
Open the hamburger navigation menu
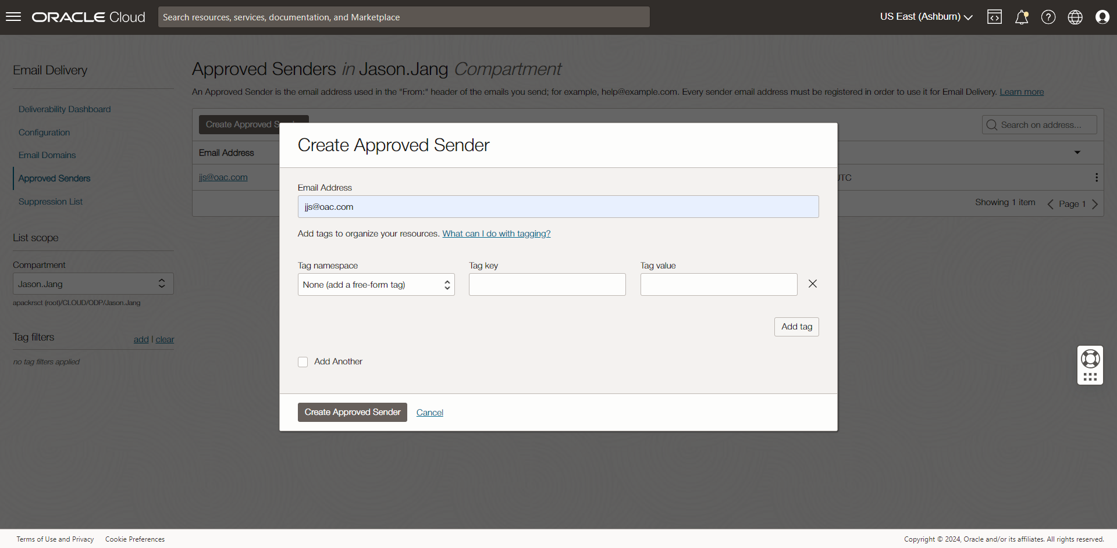tap(13, 17)
